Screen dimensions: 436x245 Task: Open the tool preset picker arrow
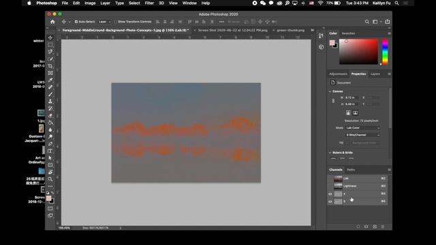[x=69, y=22]
